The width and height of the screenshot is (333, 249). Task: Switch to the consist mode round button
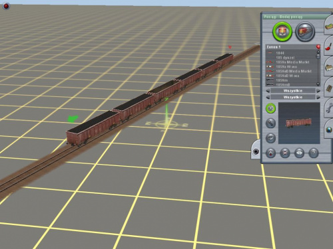(x=306, y=31)
